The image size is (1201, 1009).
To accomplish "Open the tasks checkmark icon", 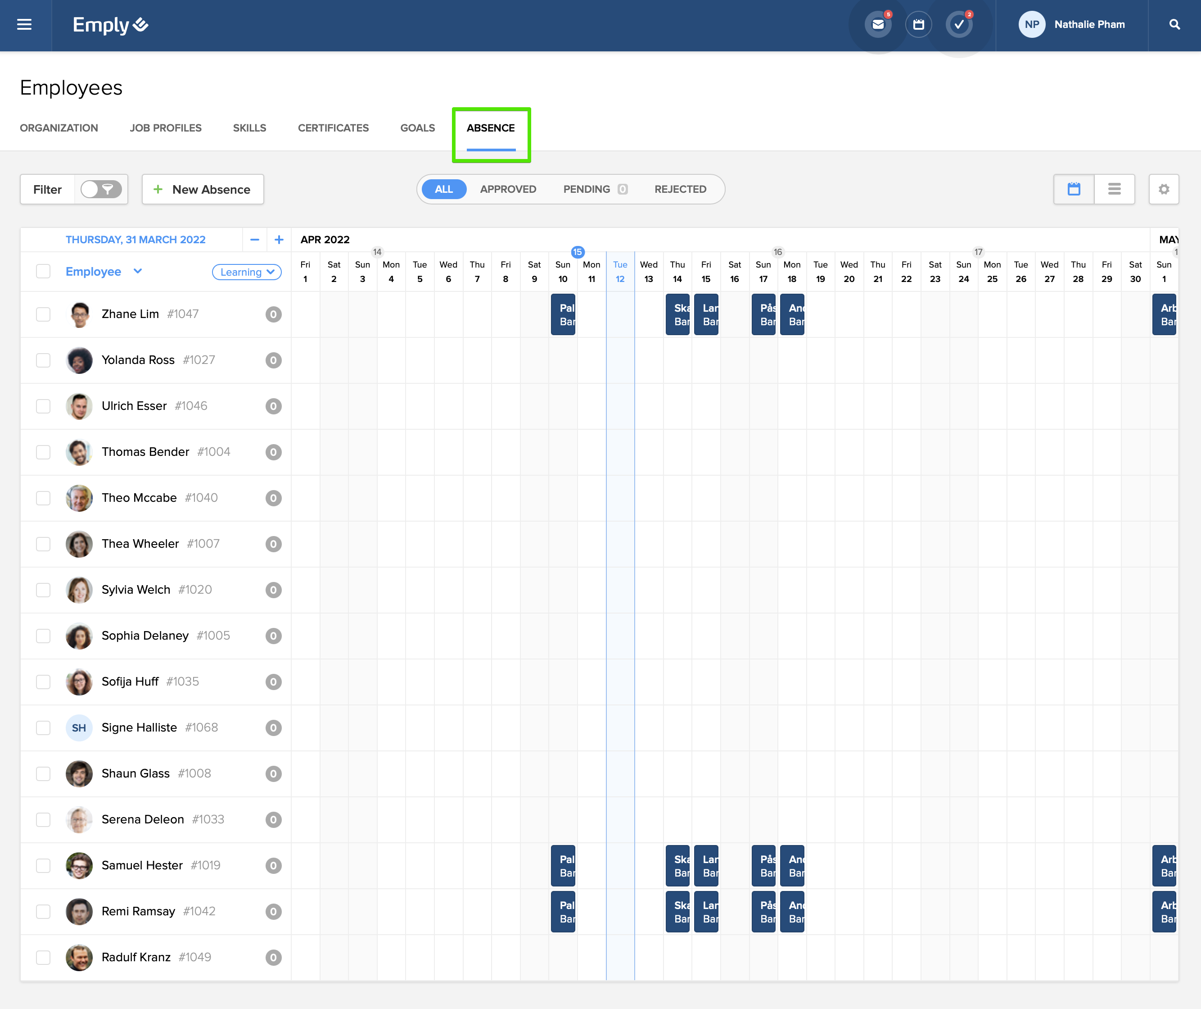I will coord(959,25).
